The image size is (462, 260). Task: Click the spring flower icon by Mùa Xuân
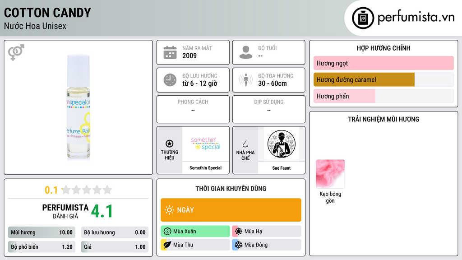167,232
